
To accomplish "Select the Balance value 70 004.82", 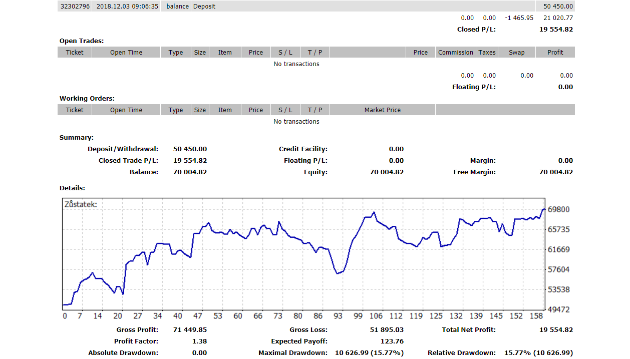I will click(x=190, y=172).
